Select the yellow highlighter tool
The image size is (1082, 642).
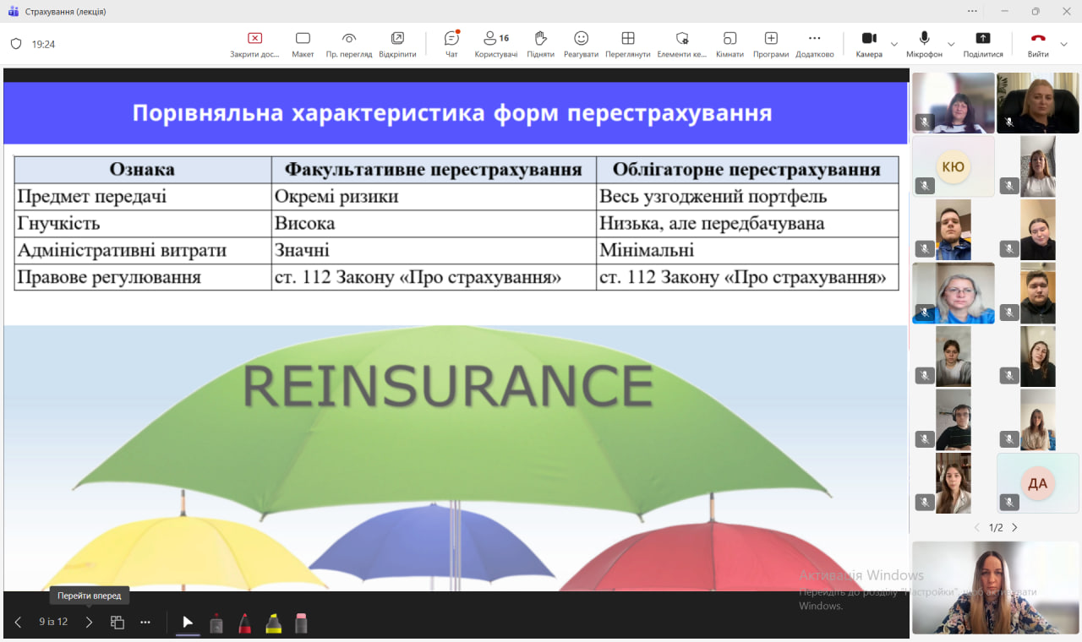click(273, 623)
